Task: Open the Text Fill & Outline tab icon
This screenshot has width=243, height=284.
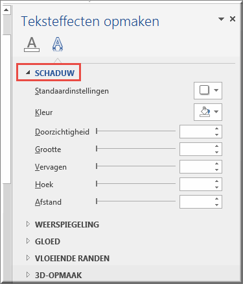Action: point(32,44)
